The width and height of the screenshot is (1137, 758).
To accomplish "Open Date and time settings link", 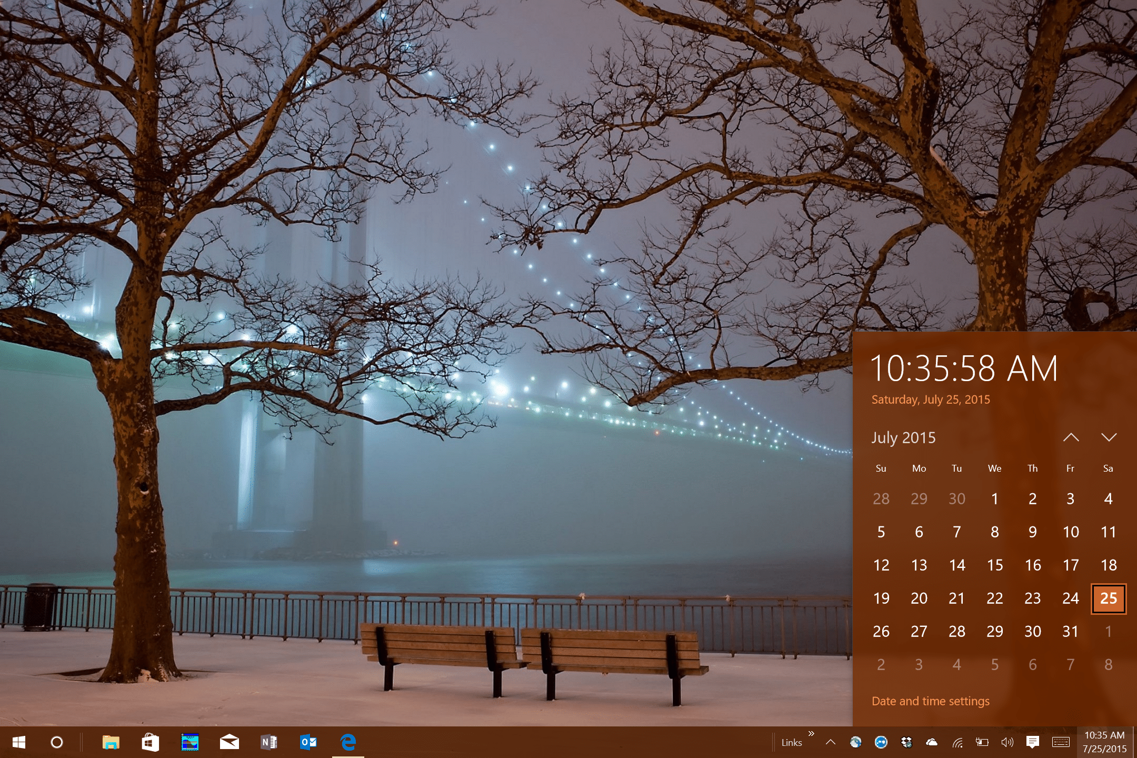I will pos(931,701).
